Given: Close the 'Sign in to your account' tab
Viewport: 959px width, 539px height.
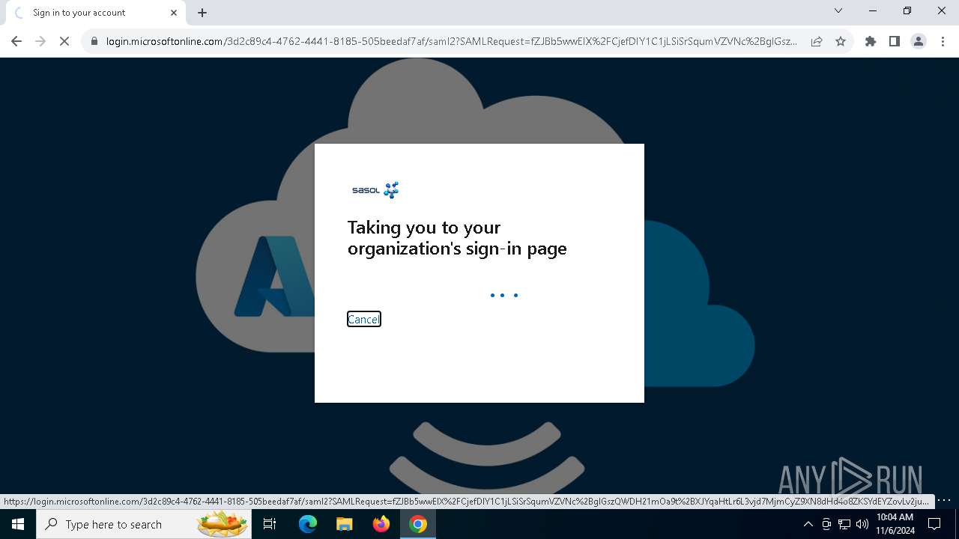Looking at the screenshot, I should tap(174, 13).
